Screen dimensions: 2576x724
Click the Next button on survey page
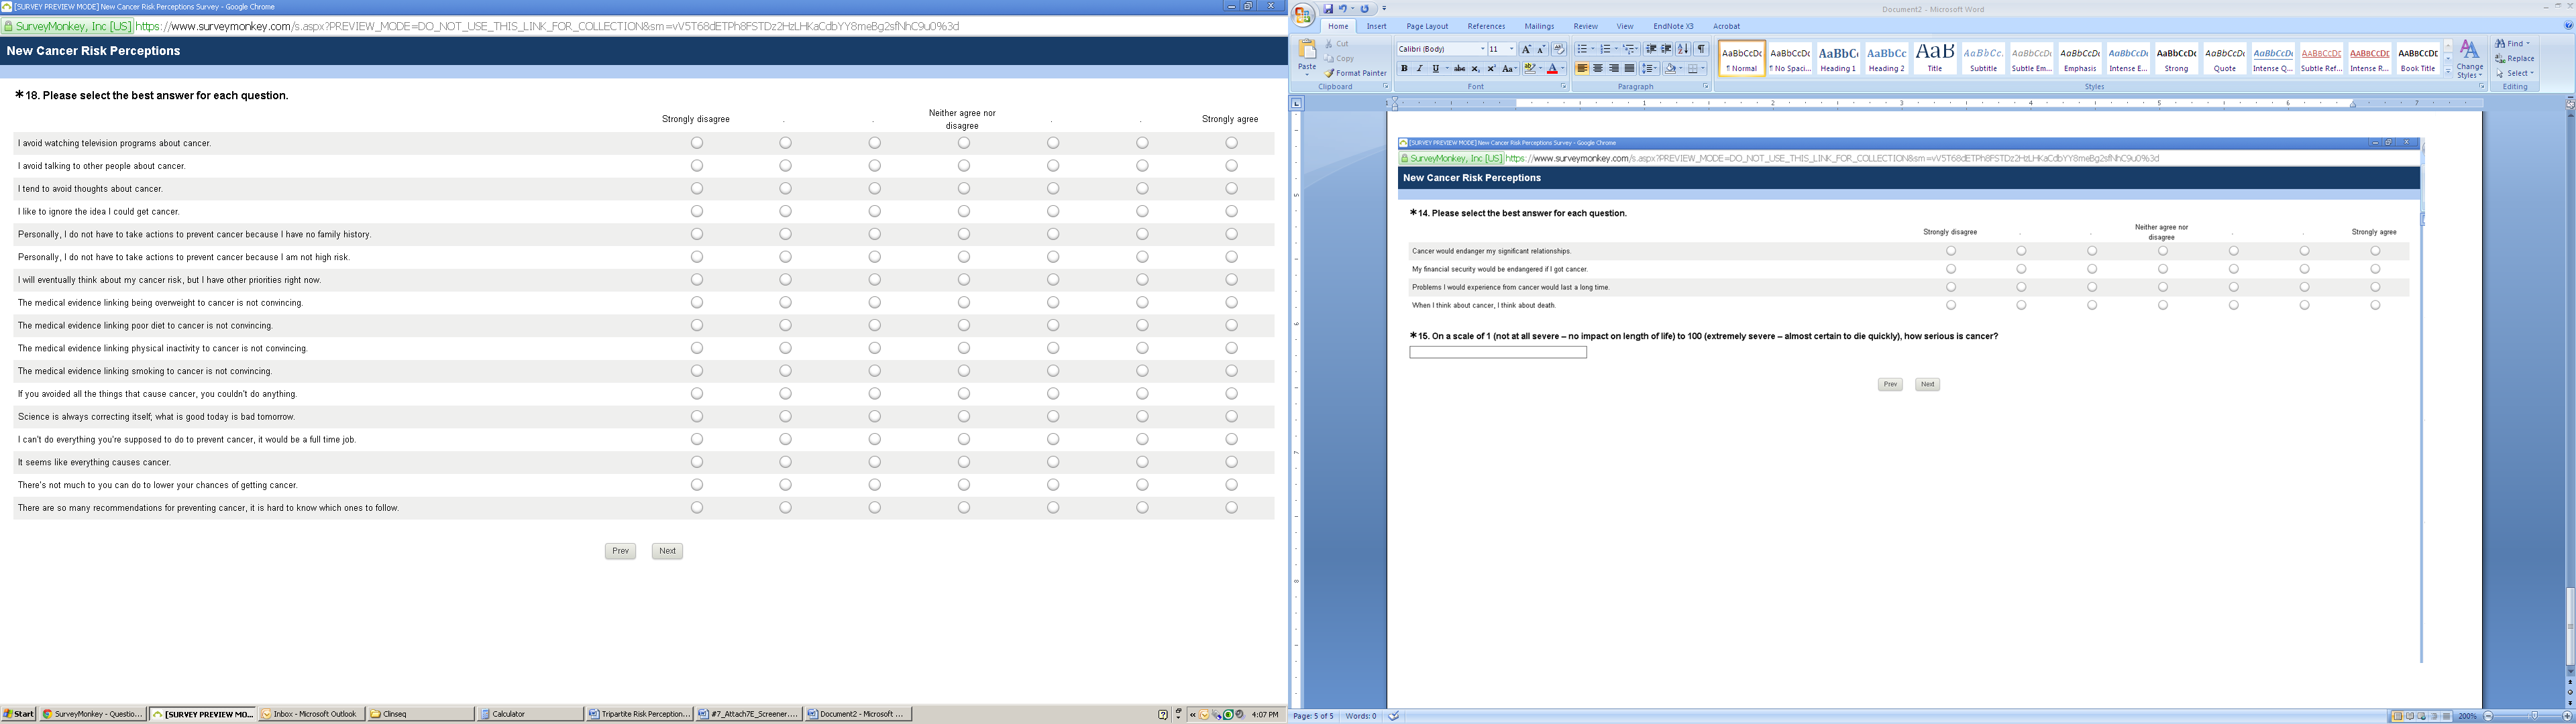tap(667, 551)
